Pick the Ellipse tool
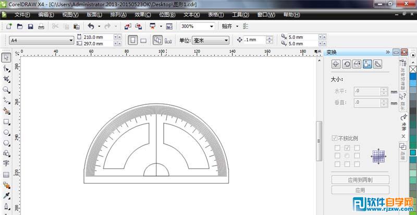Image resolution: width=417 pixels, height=215 pixels. point(7,133)
